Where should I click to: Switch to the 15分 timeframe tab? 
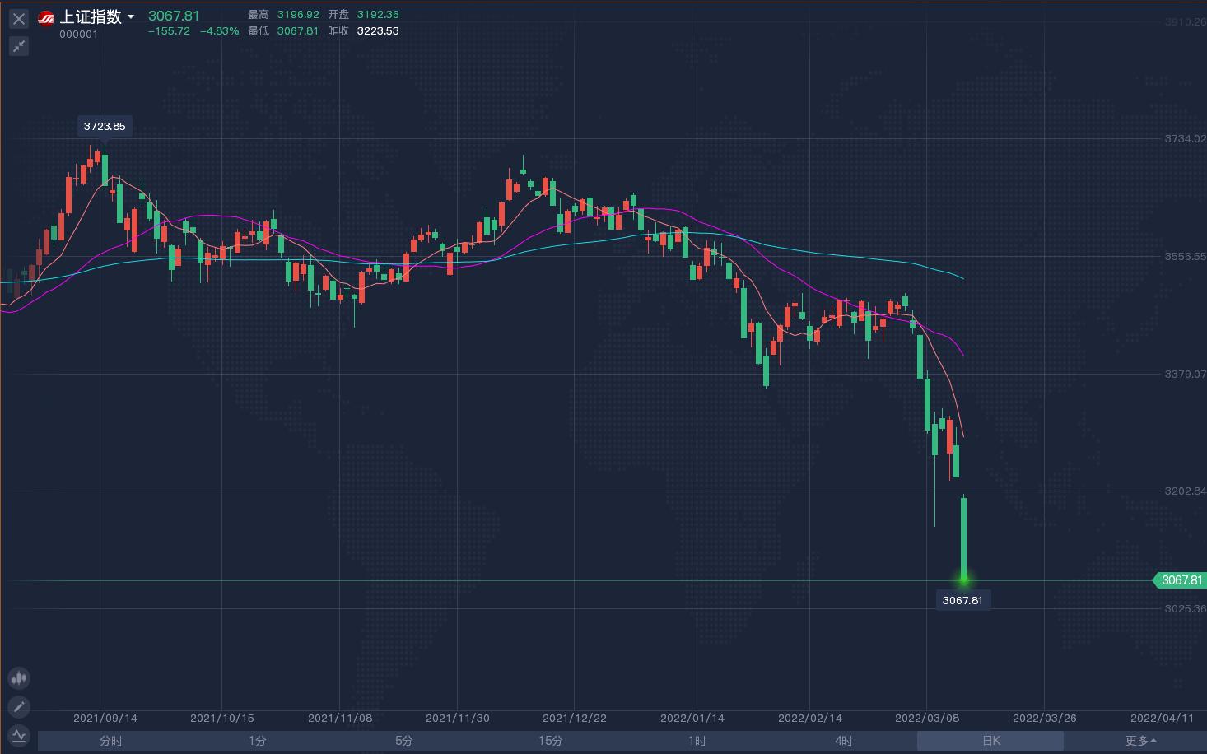tap(551, 741)
